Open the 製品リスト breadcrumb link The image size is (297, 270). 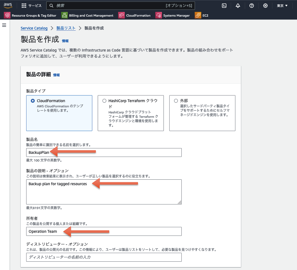66,28
